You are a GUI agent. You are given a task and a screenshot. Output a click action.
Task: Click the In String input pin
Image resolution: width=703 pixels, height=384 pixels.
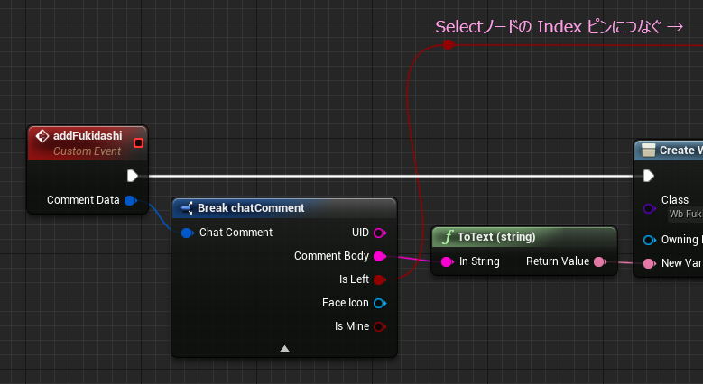click(x=447, y=261)
